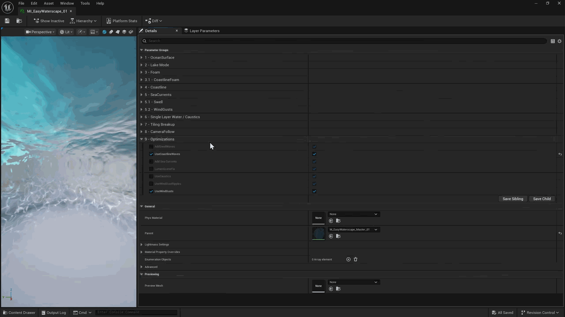
Task: Set sphere preview mesh primitive
Action: pos(104,32)
